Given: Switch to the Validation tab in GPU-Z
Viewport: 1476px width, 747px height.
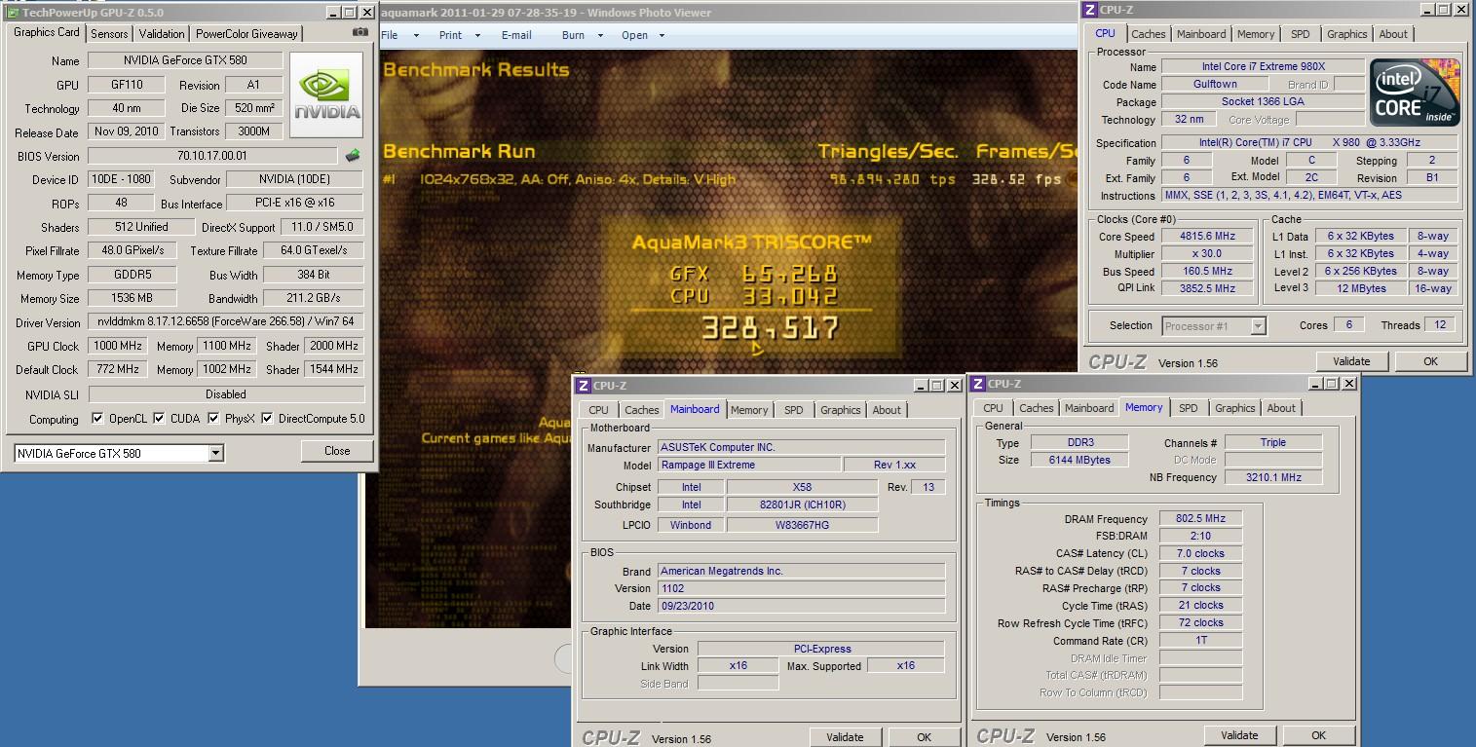Looking at the screenshot, I should pyautogui.click(x=162, y=33).
